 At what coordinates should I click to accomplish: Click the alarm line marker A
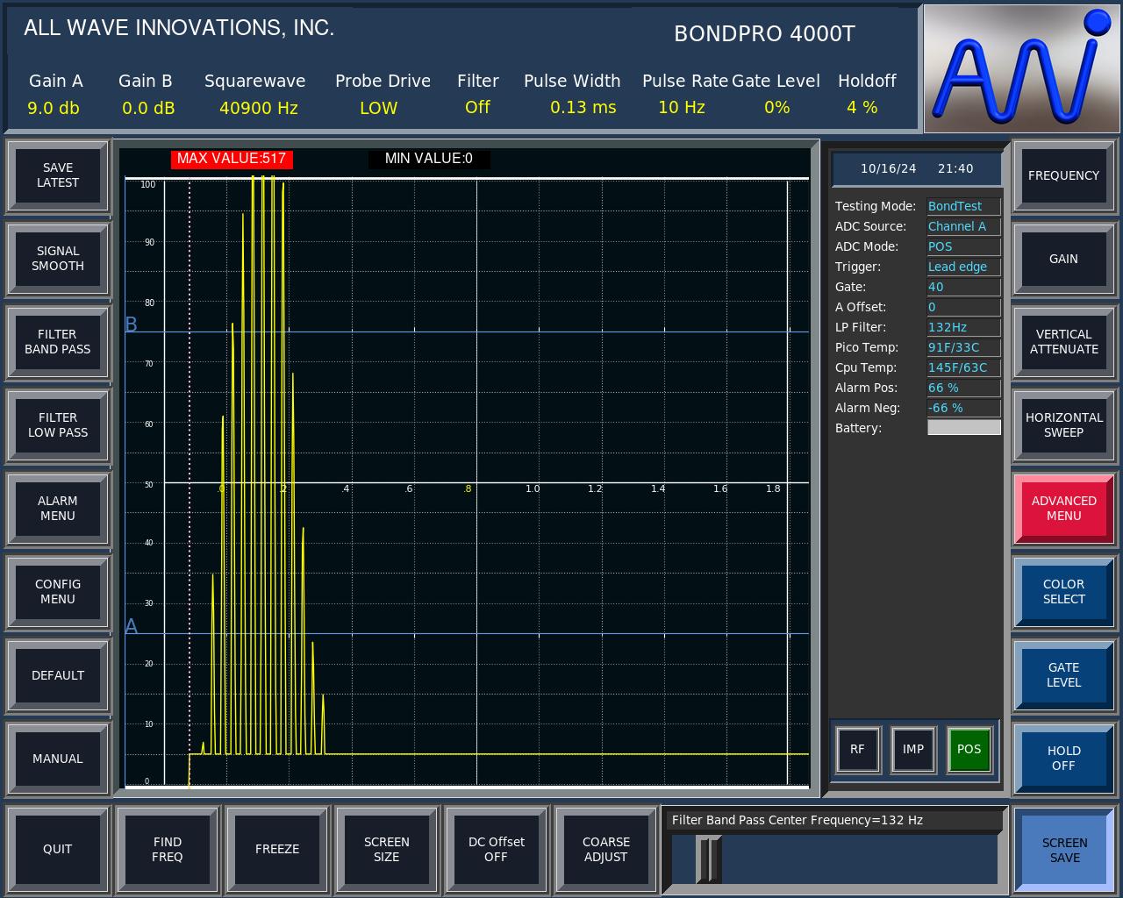coord(132,626)
